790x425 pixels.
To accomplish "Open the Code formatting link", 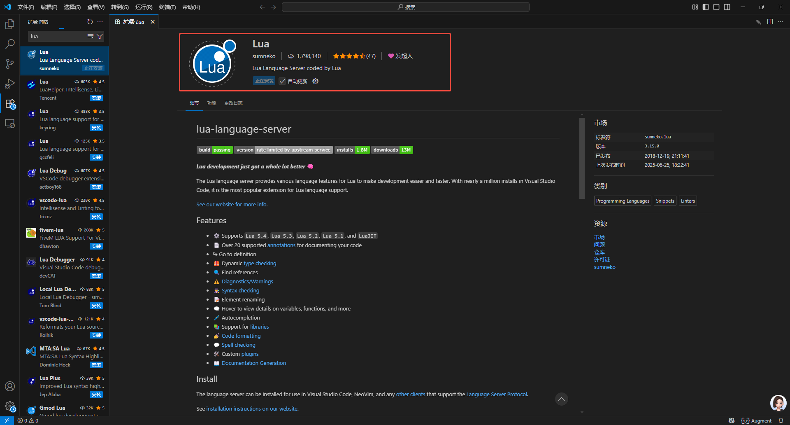I will pyautogui.click(x=241, y=336).
